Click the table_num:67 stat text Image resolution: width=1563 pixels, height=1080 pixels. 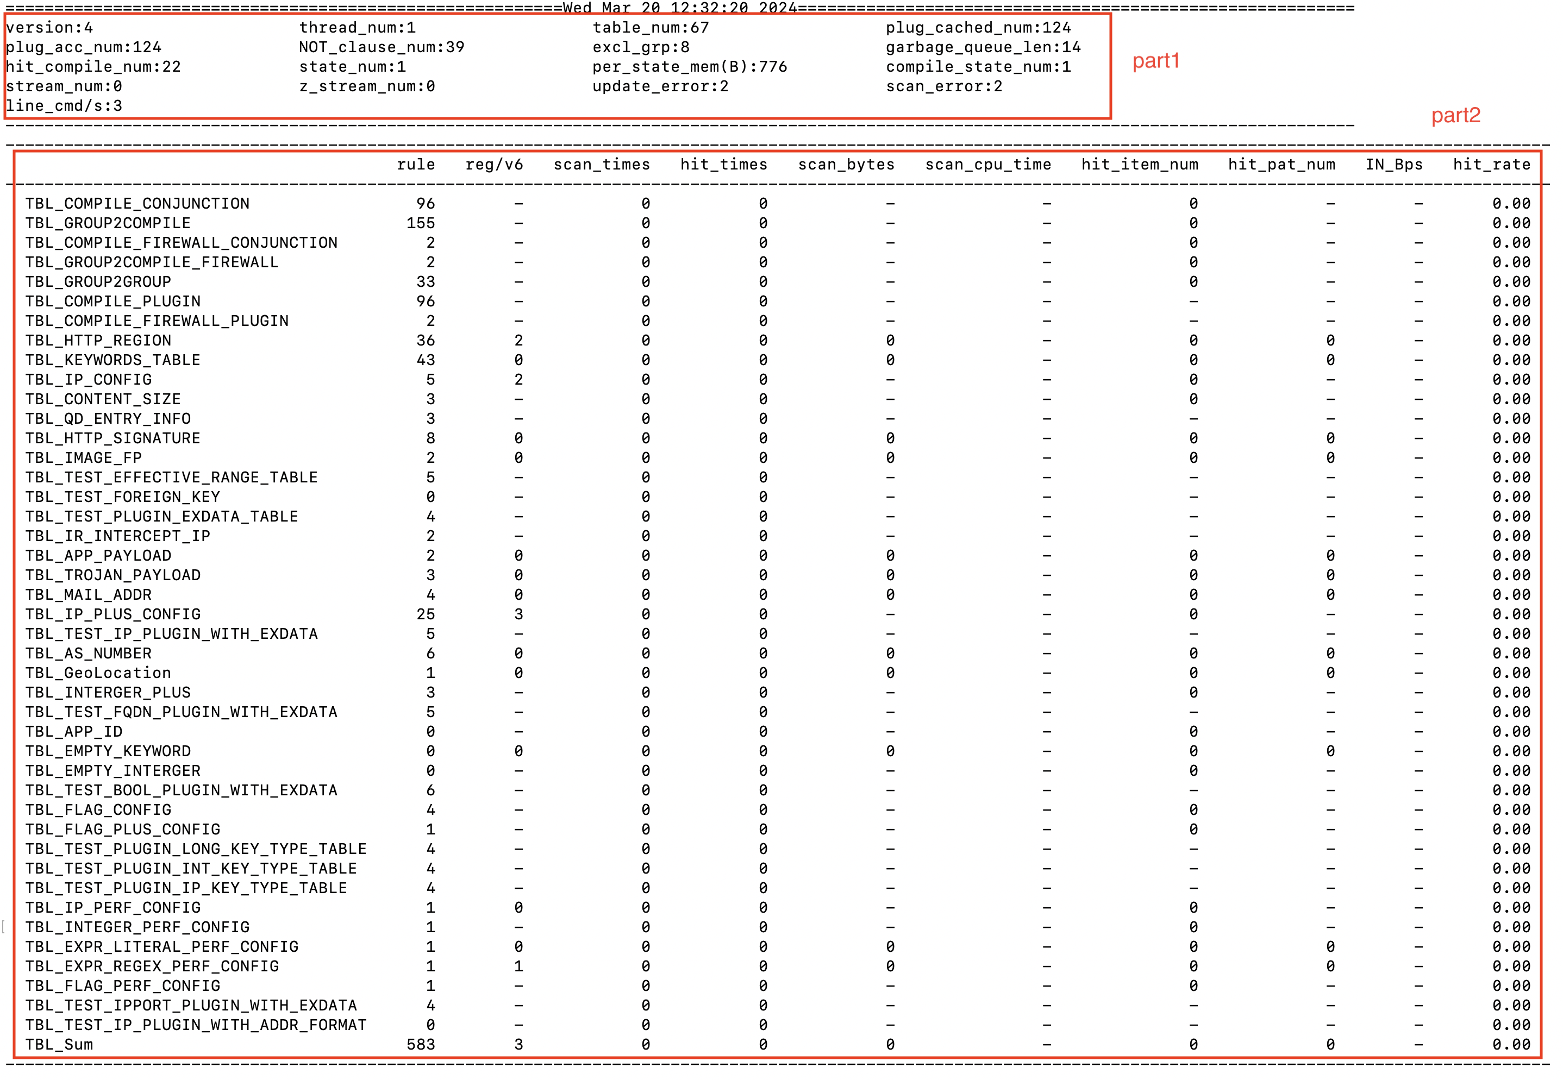[x=651, y=28]
